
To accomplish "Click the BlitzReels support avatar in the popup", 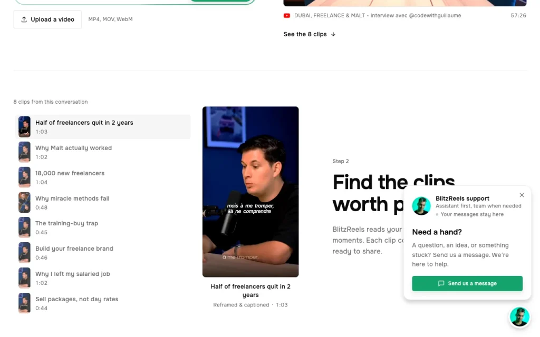I will click(421, 206).
